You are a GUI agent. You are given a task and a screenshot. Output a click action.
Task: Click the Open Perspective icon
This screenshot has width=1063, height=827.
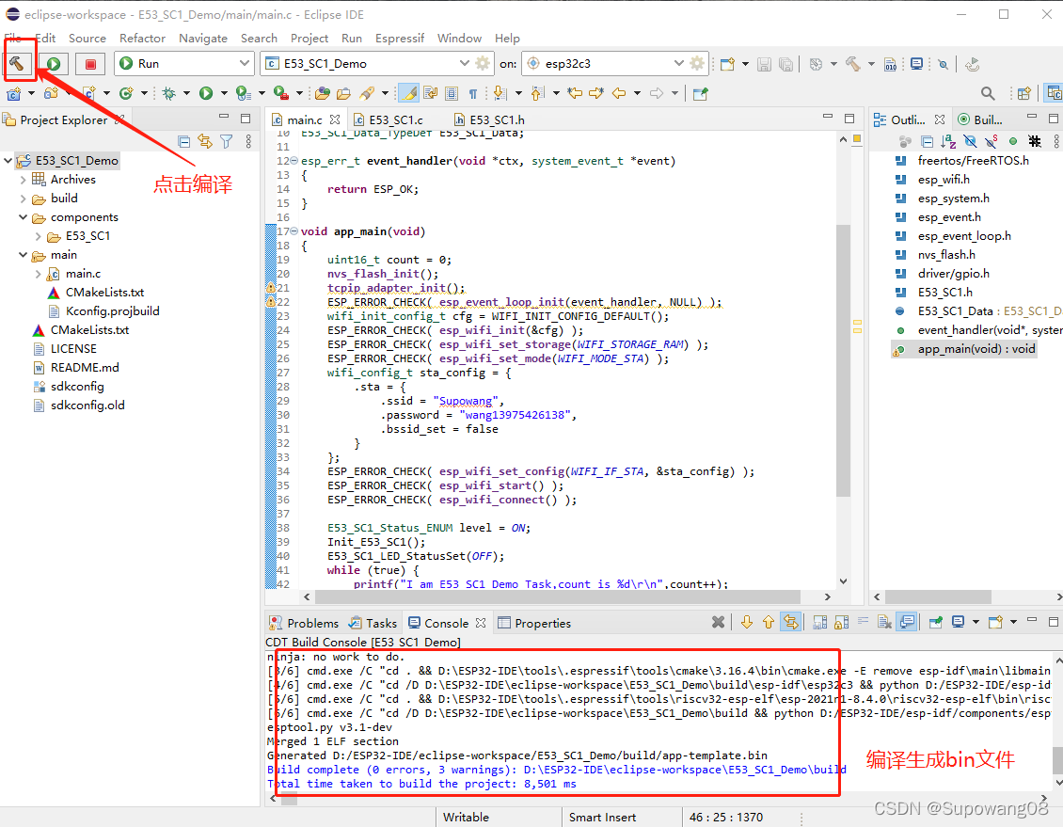tap(1023, 93)
